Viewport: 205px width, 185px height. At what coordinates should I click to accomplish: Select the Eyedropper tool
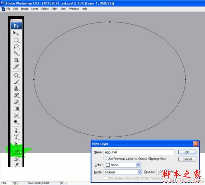pyautogui.click(x=16, y=165)
